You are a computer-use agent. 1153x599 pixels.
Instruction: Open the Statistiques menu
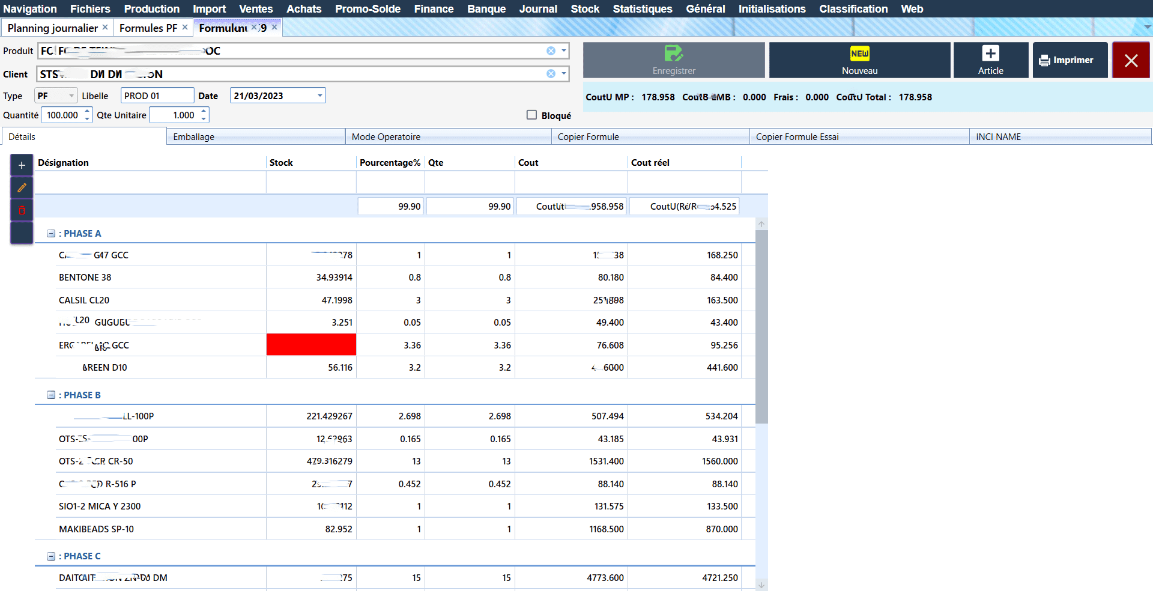pos(643,8)
